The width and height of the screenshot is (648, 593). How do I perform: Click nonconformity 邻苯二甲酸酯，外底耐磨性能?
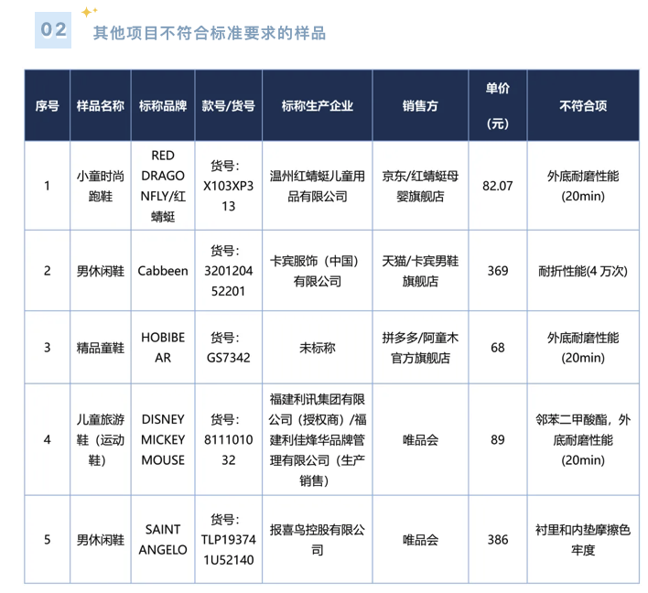point(583,439)
